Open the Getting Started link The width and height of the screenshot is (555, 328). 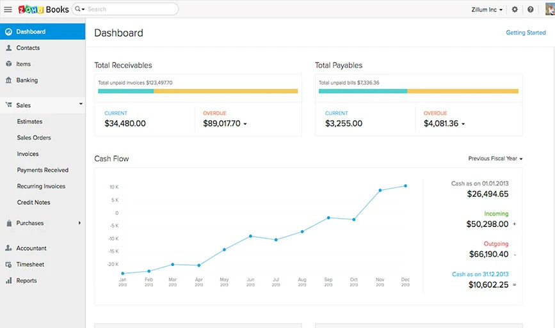tap(526, 33)
